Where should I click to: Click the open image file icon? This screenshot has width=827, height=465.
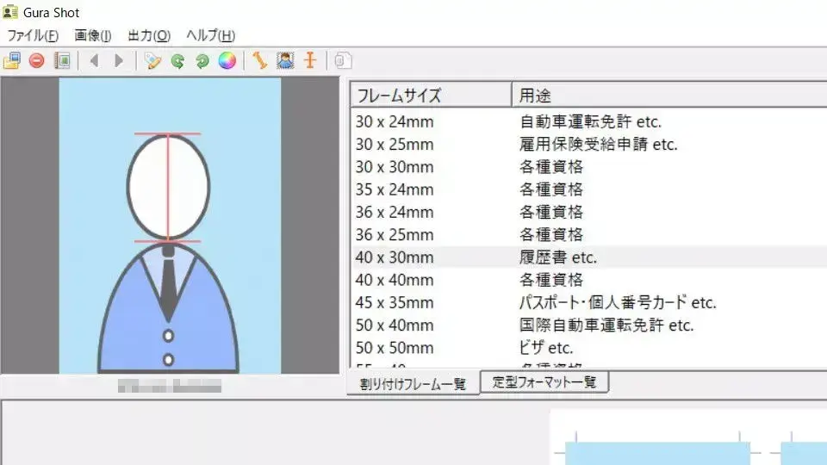click(x=11, y=61)
